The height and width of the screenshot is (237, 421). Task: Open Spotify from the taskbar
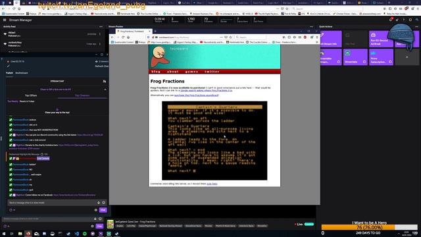point(85,234)
